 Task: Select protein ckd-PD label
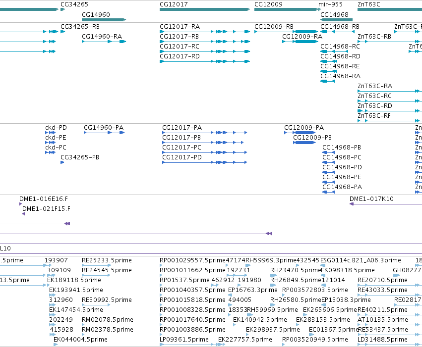click(56, 128)
